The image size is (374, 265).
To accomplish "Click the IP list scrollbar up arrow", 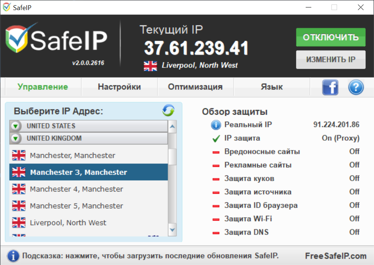I will [x=172, y=127].
